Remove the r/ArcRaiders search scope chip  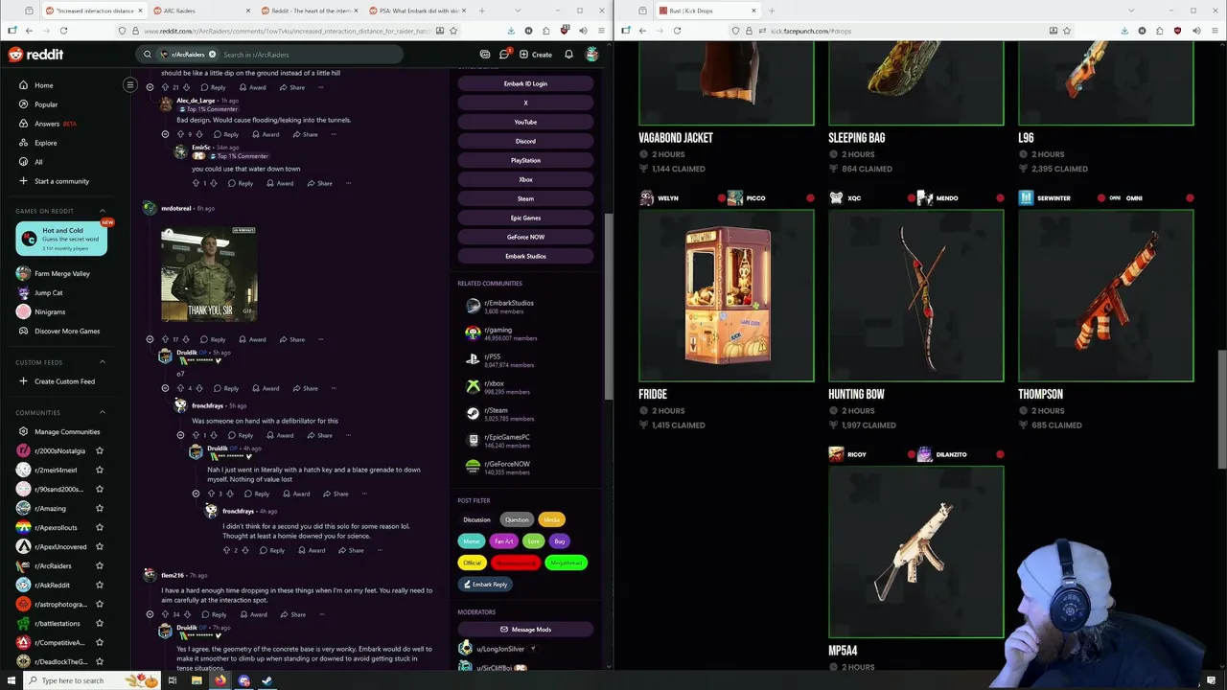point(212,55)
